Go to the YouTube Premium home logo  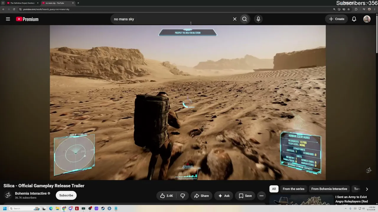pos(27,19)
